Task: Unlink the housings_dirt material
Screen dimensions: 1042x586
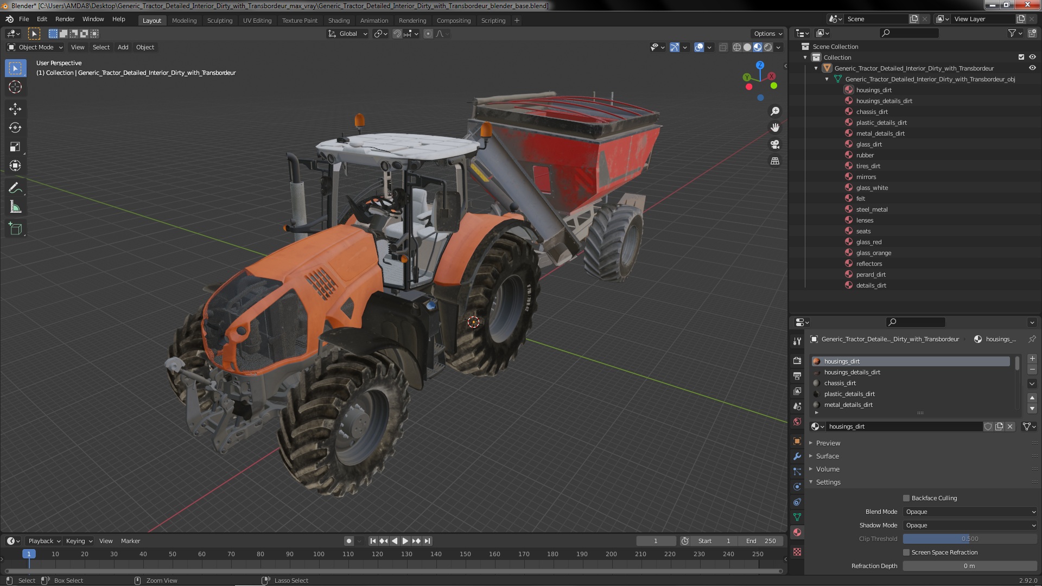Action: [x=1010, y=426]
